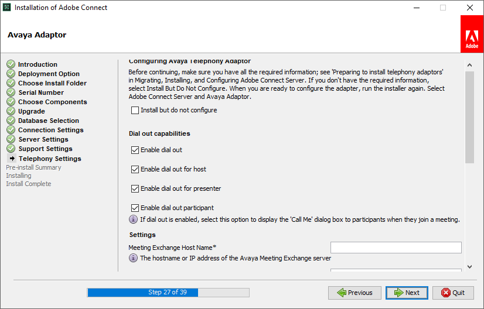Image resolution: width=484 pixels, height=309 pixels.
Task: Click the Adobe logo in the header
Action: tap(472, 34)
